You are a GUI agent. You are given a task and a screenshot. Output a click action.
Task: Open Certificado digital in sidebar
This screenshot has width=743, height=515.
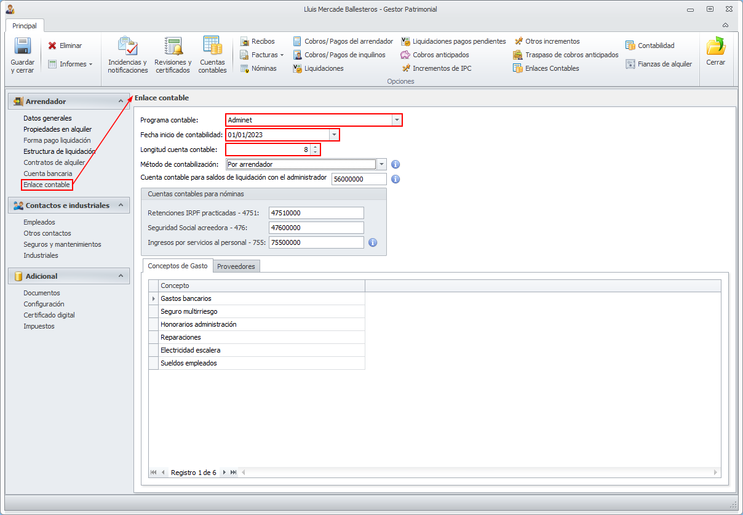pyautogui.click(x=49, y=315)
